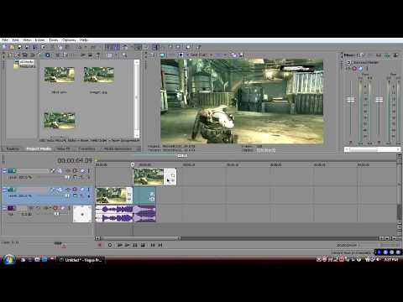Select the first media thumbnail in Project Media
403x302 pixels.
pyautogui.click(x=59, y=75)
